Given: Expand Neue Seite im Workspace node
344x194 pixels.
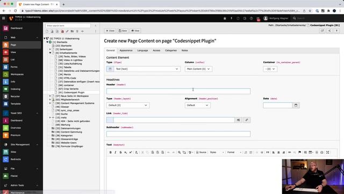Looking at the screenshot, I should tap(50, 96).
